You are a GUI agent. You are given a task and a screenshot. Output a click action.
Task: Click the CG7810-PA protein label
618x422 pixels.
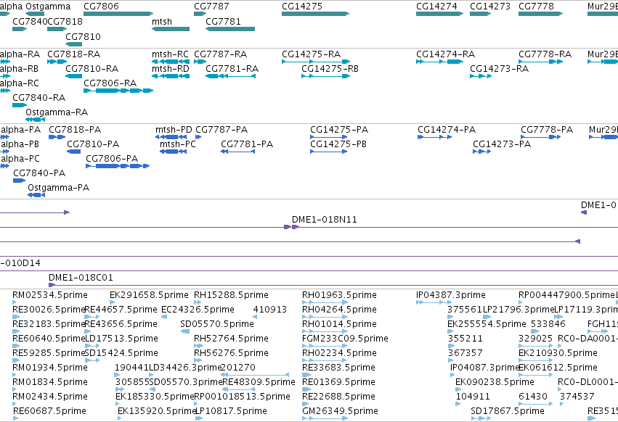93,144
